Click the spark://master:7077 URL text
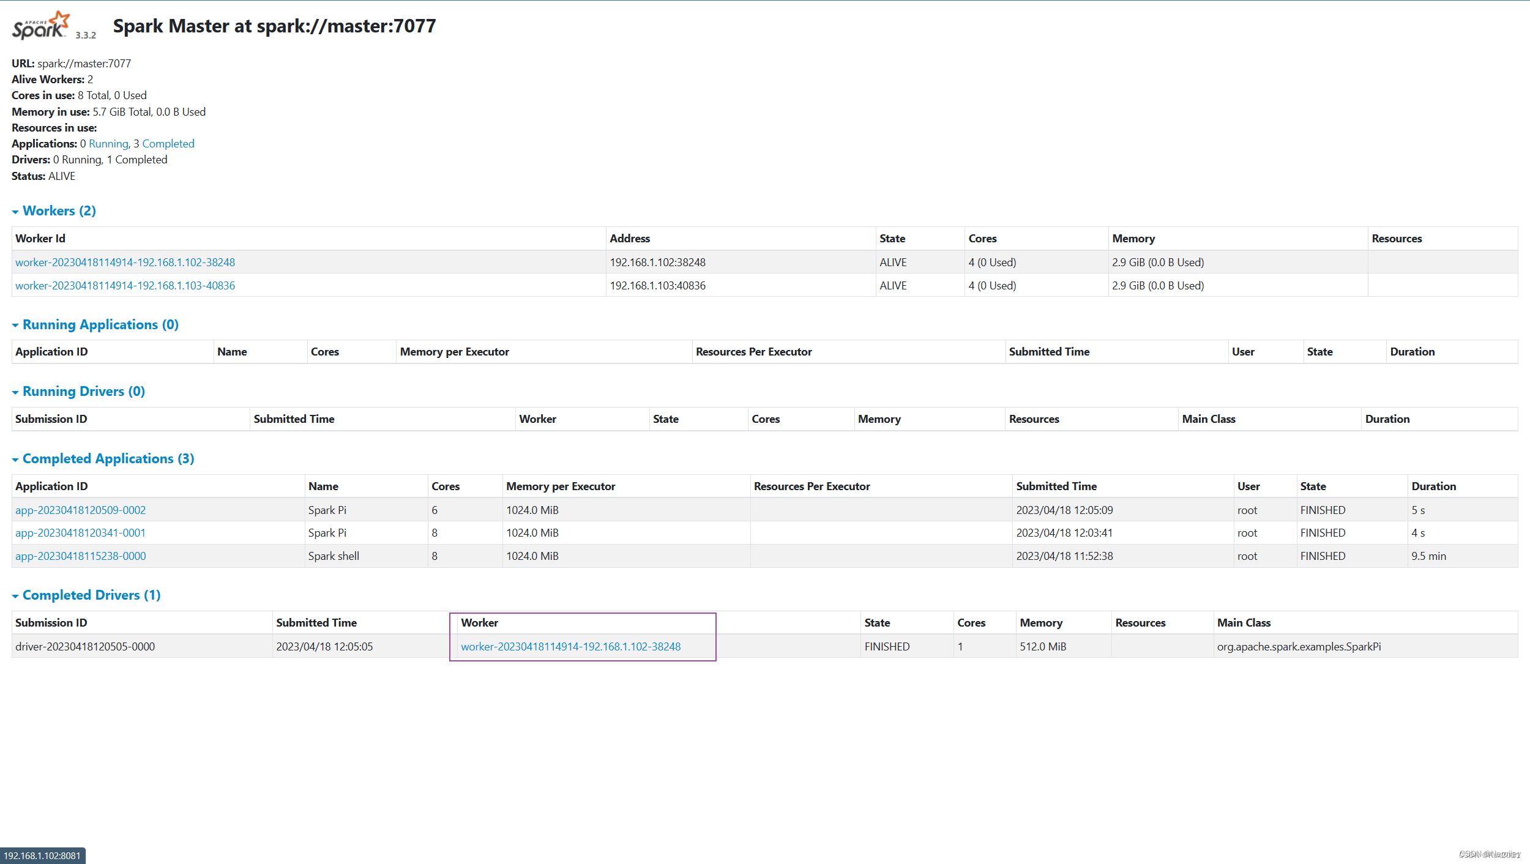The width and height of the screenshot is (1530, 864). pos(84,63)
